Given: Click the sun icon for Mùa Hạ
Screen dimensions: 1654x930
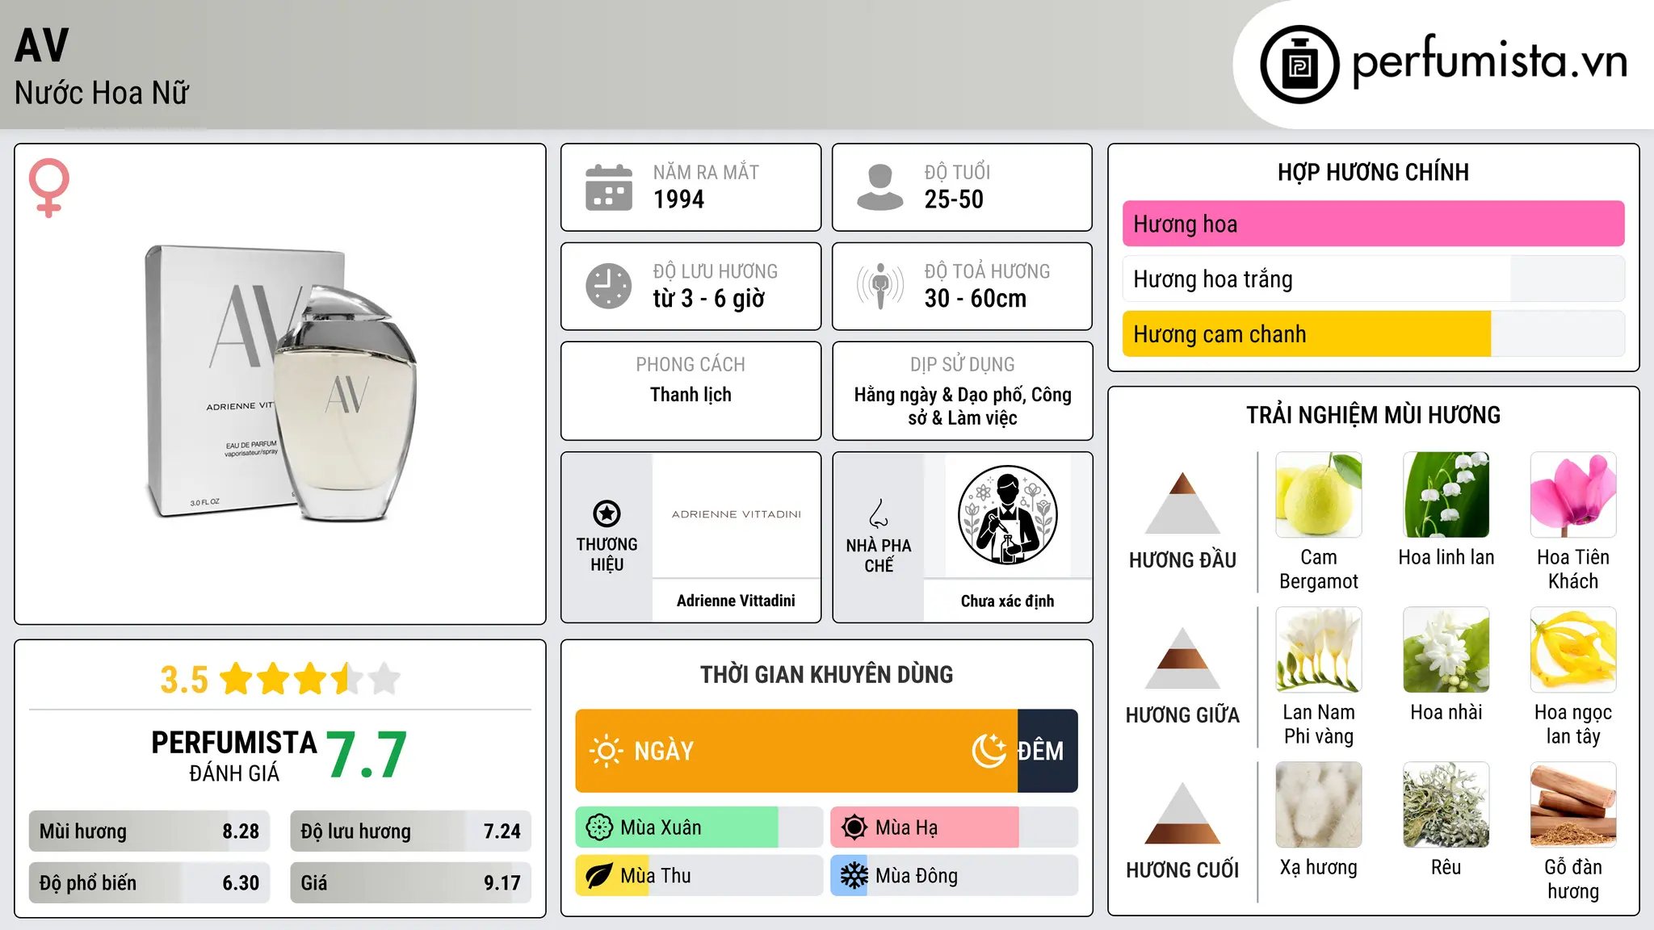Looking at the screenshot, I should click(x=854, y=827).
